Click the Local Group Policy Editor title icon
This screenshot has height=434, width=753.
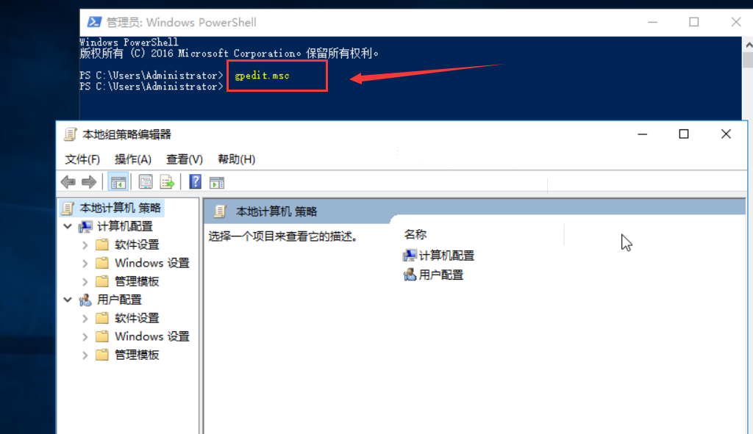(x=70, y=135)
